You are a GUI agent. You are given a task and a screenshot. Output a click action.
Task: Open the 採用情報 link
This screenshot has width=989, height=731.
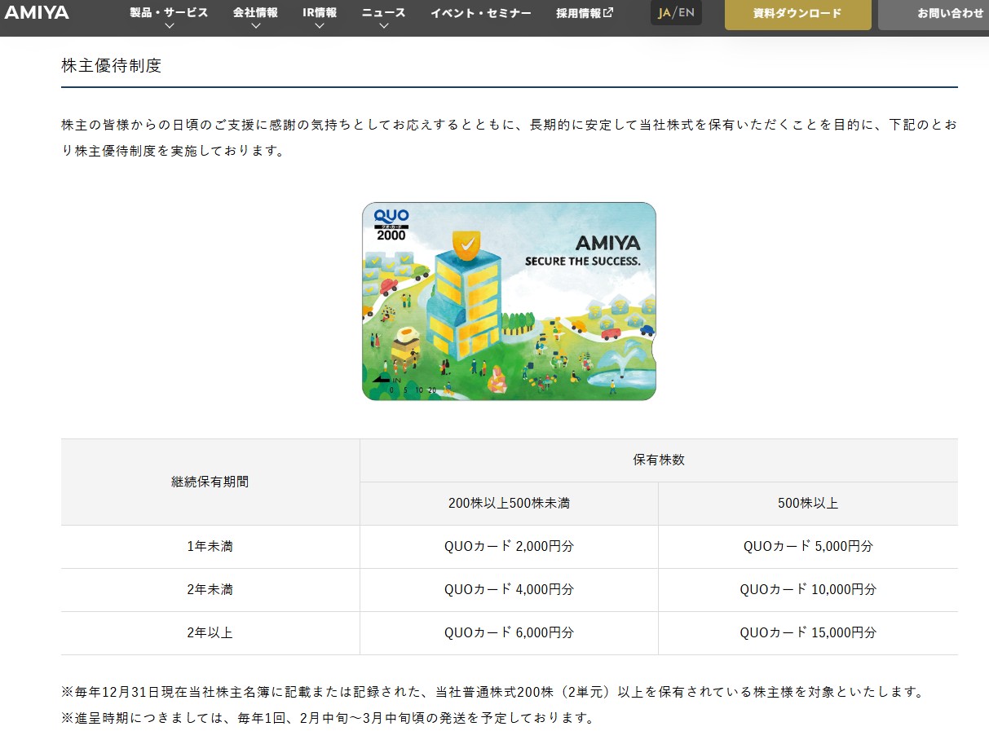coord(578,13)
